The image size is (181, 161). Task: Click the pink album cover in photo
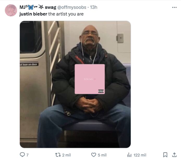coord(90,79)
